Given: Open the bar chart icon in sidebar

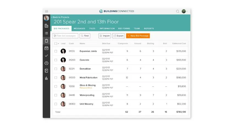Looking at the screenshot, I should coord(46,78).
